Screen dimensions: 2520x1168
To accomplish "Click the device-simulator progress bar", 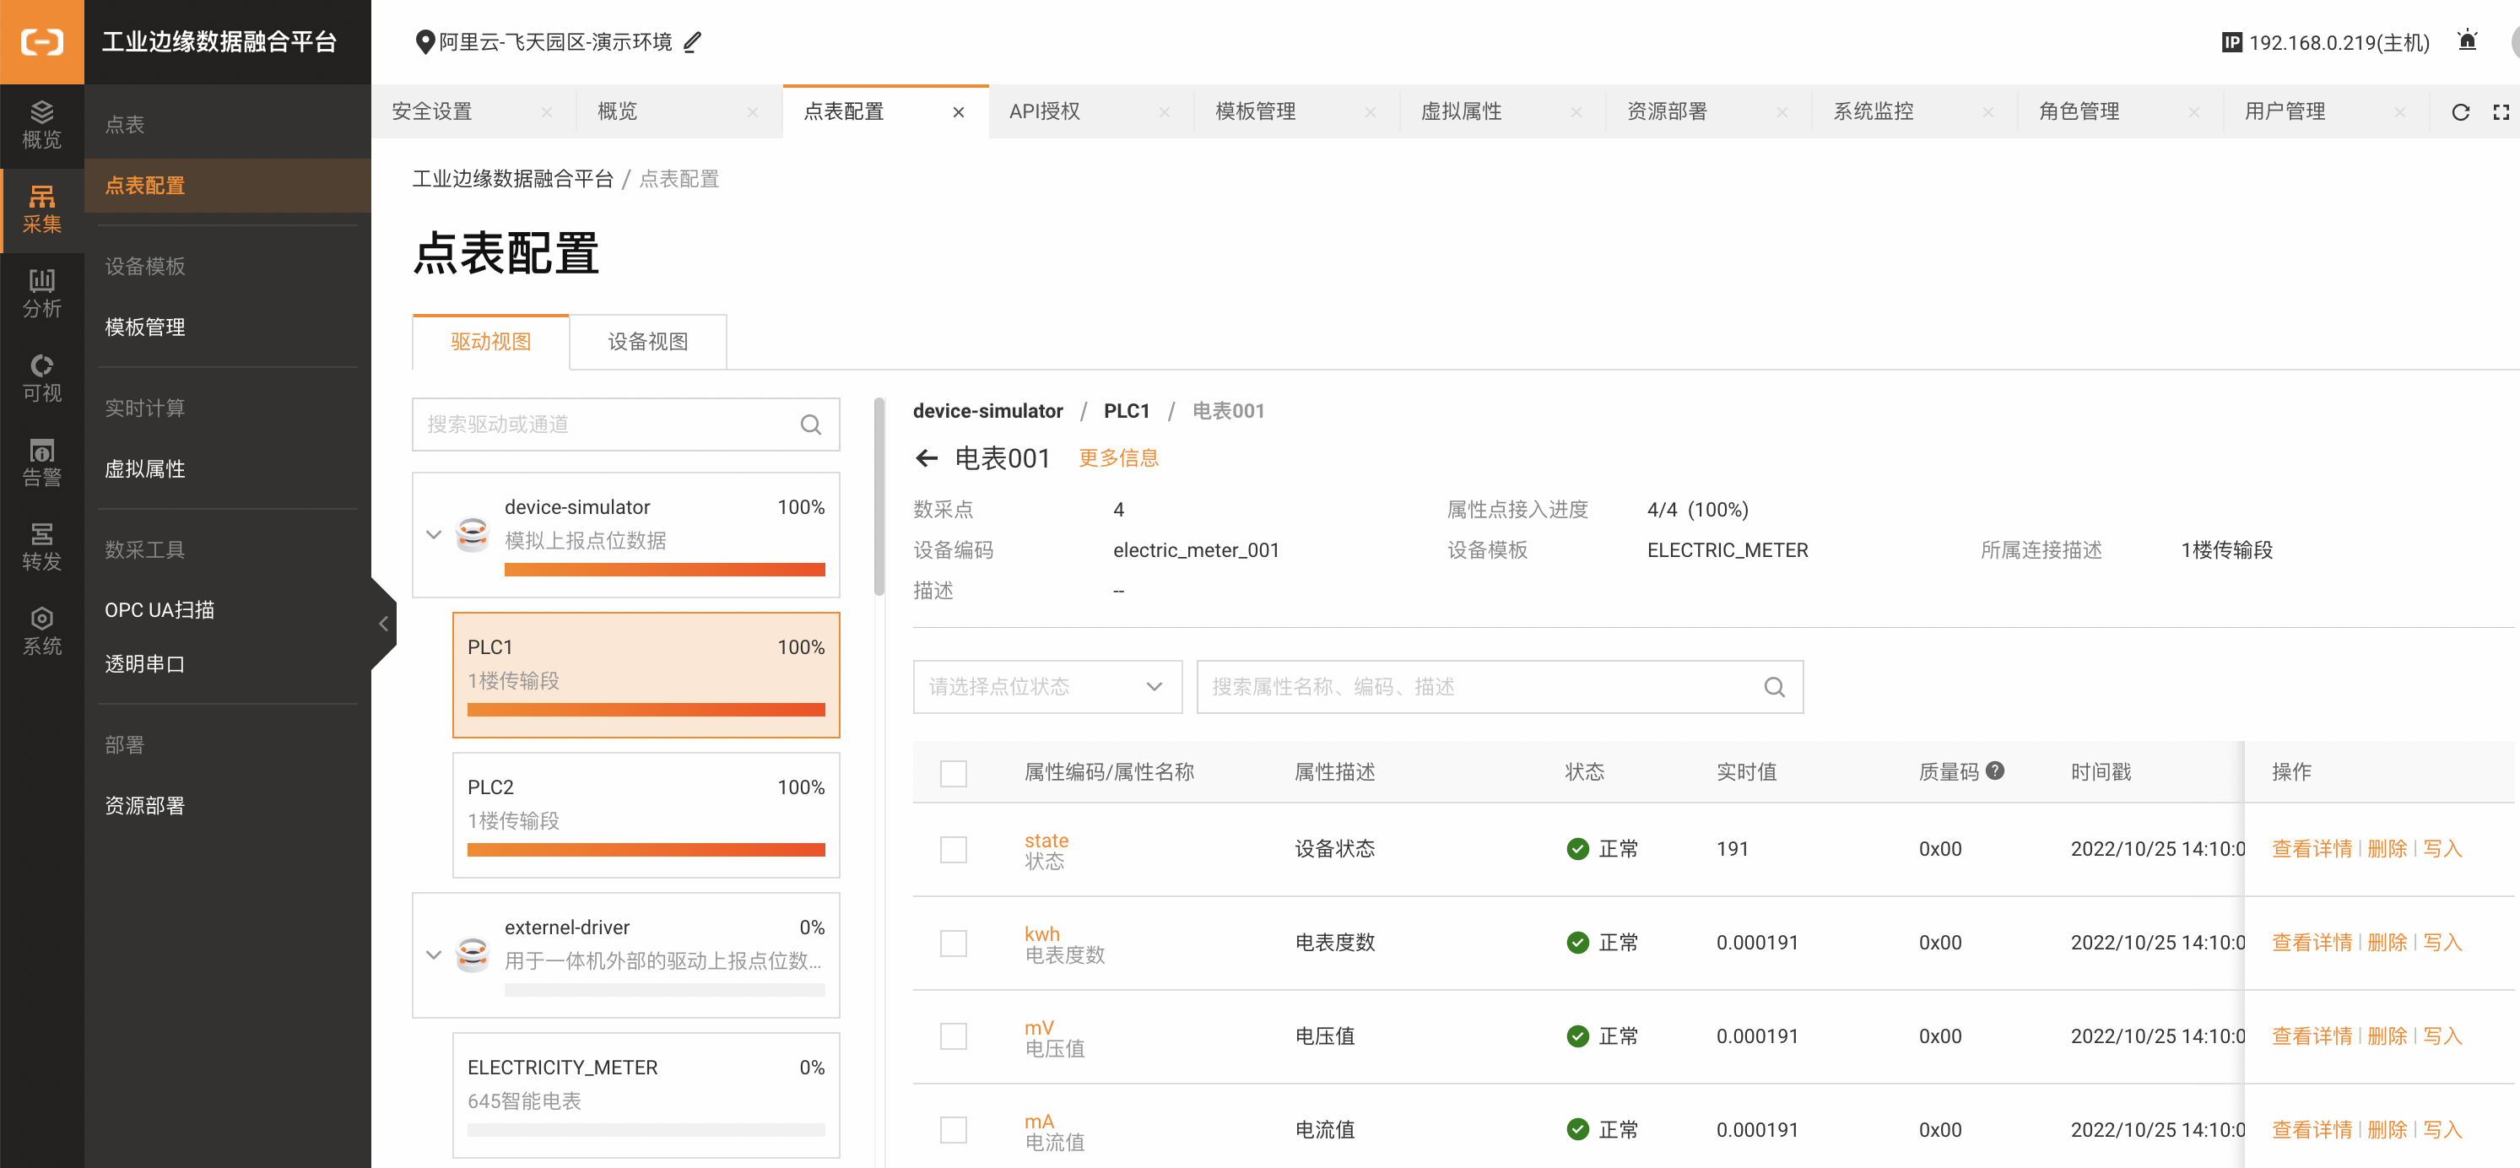I will pos(664,570).
